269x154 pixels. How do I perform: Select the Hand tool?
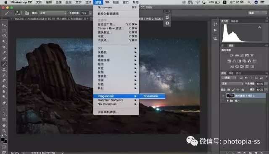point(4,125)
